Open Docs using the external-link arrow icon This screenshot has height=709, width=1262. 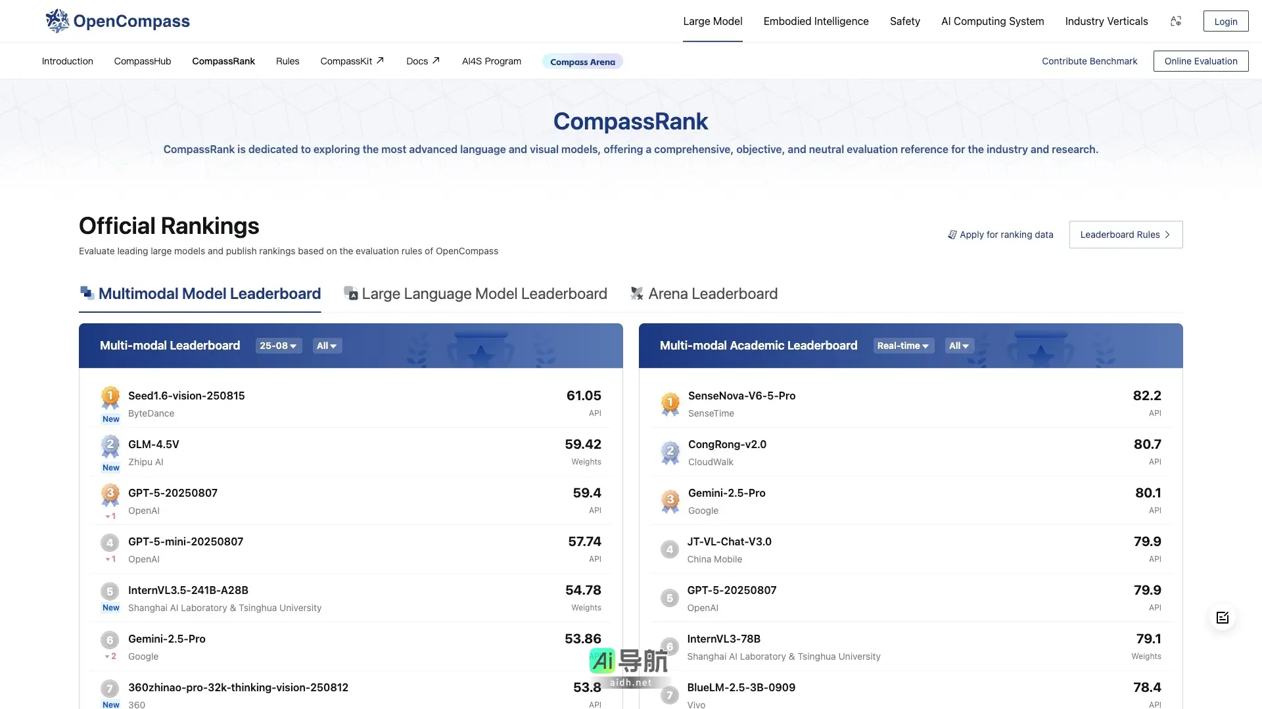(436, 60)
